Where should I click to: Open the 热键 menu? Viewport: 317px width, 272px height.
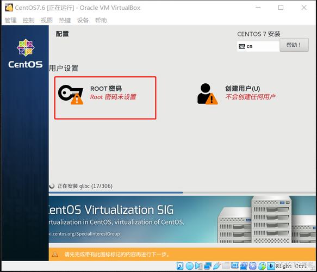click(x=65, y=20)
